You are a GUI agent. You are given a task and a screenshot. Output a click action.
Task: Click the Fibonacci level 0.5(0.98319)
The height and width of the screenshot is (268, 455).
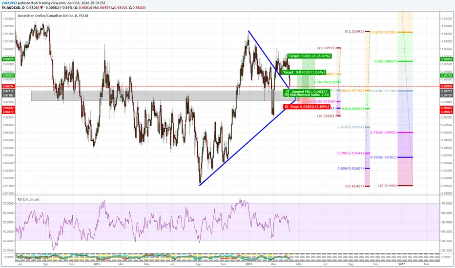coord(325,82)
